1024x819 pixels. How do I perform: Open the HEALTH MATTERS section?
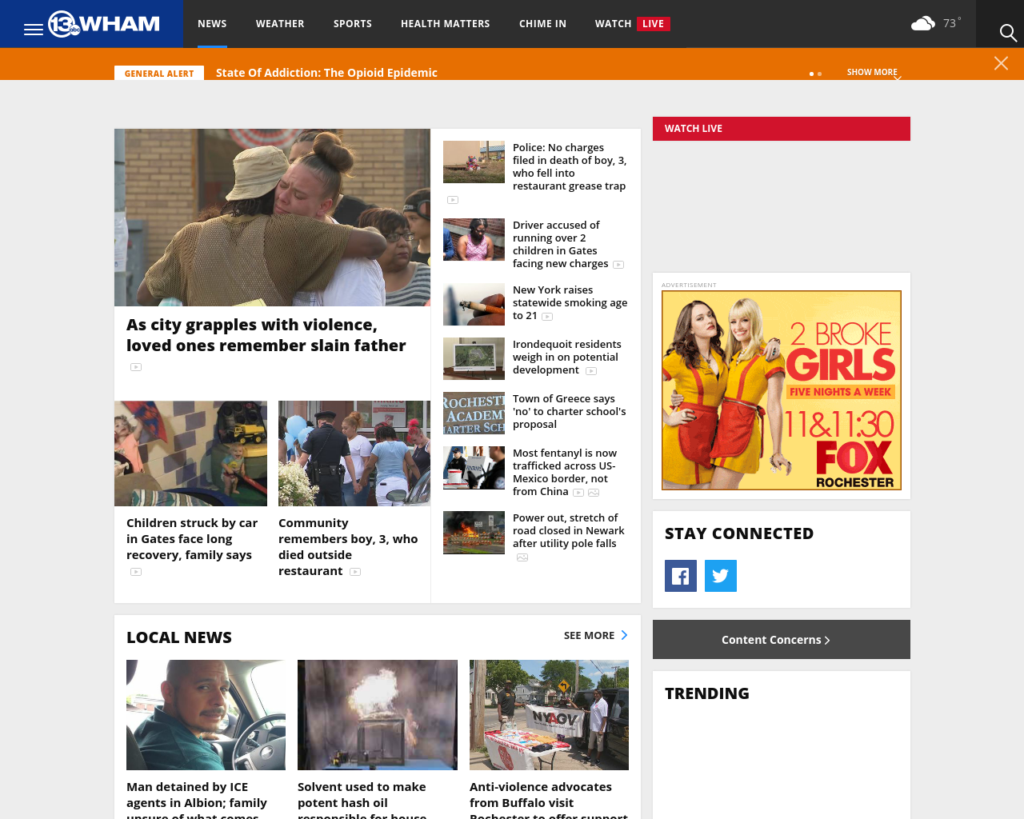pyautogui.click(x=445, y=22)
